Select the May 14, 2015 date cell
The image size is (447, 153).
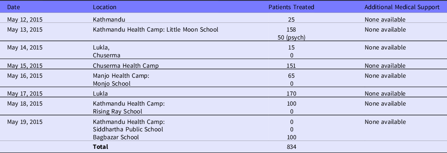[25, 47]
